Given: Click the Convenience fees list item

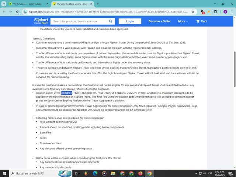Looking at the screenshot, I should 50,143.
